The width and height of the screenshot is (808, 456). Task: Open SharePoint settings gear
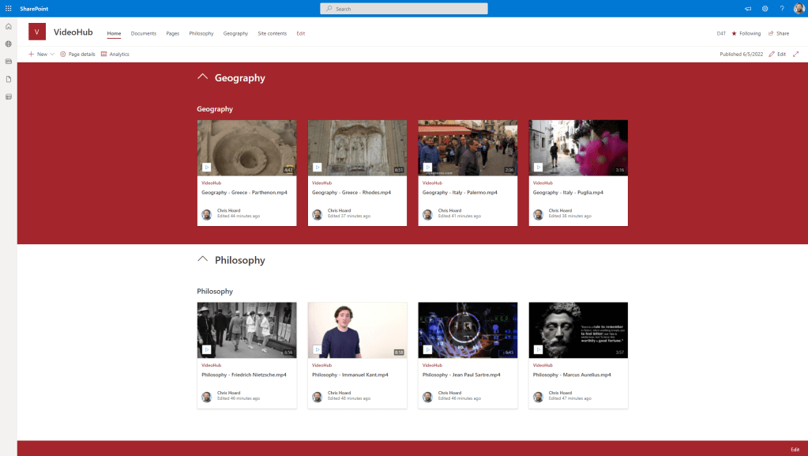pos(765,9)
